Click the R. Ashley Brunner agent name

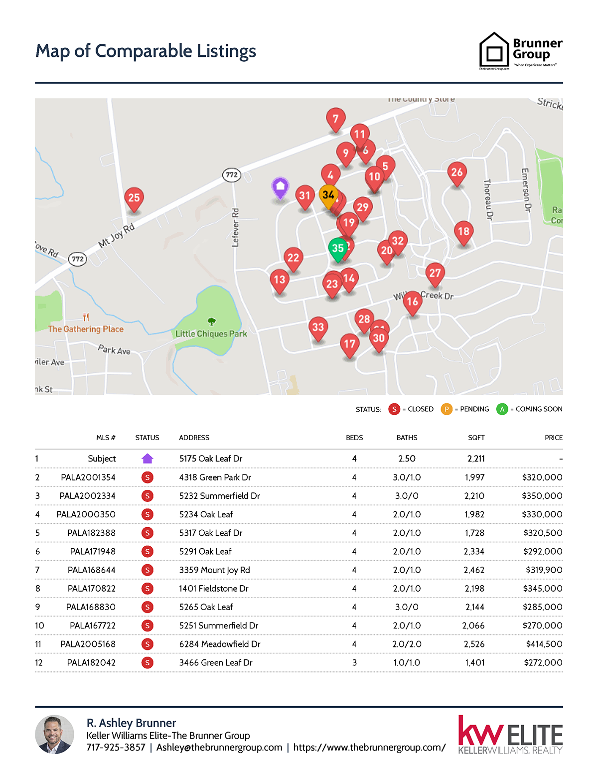[x=132, y=723]
